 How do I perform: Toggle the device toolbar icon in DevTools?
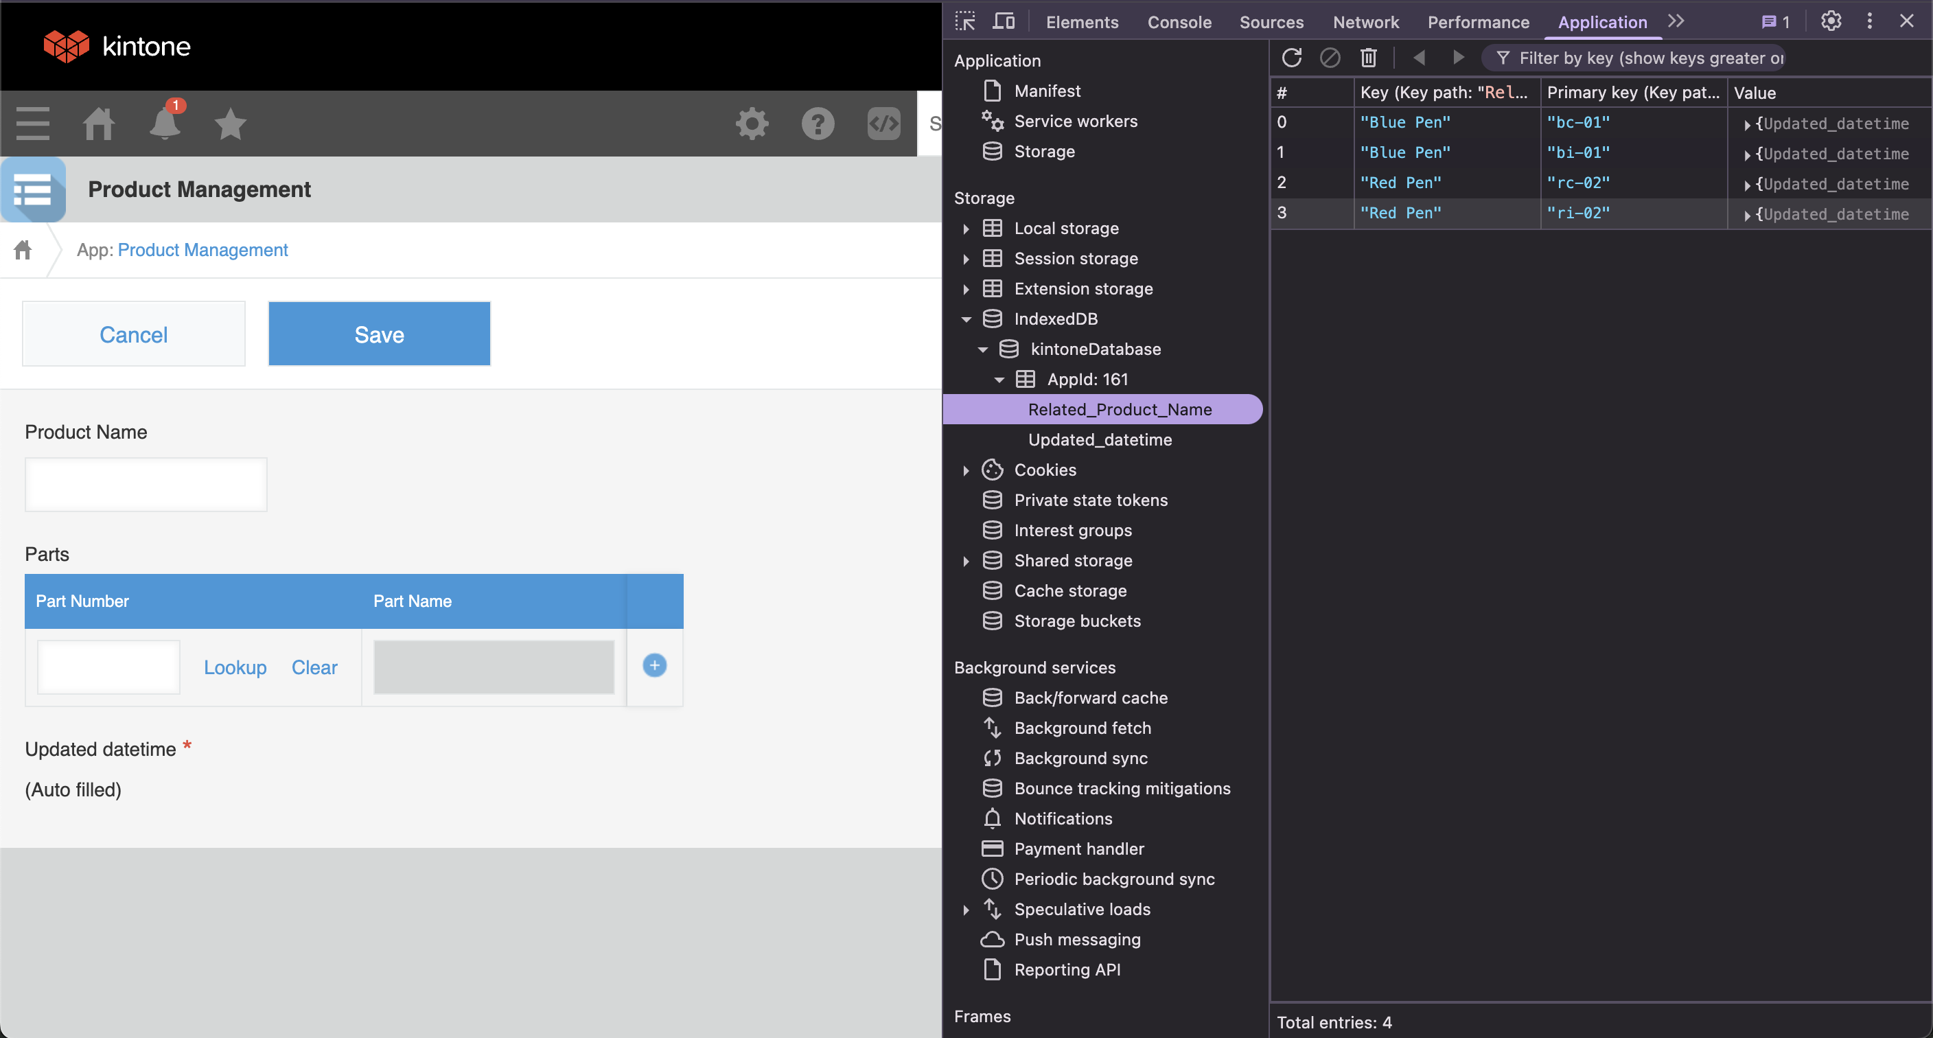1004,22
